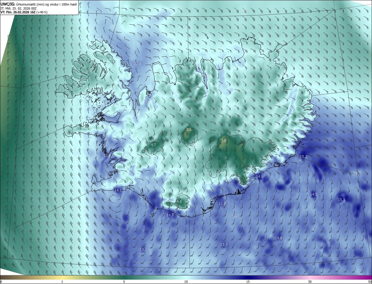Image resolution: width=372 pixels, height=284 pixels.
Task: Select the 4.7 value label
Action: 153,145
